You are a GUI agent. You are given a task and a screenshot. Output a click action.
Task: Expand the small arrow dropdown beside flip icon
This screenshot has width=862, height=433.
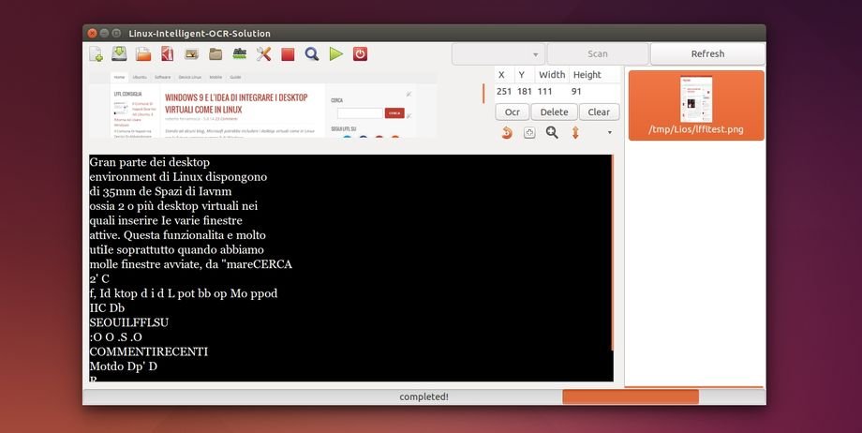pyautogui.click(x=610, y=133)
